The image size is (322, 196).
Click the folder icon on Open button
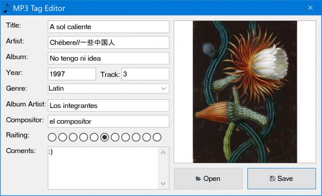198,178
